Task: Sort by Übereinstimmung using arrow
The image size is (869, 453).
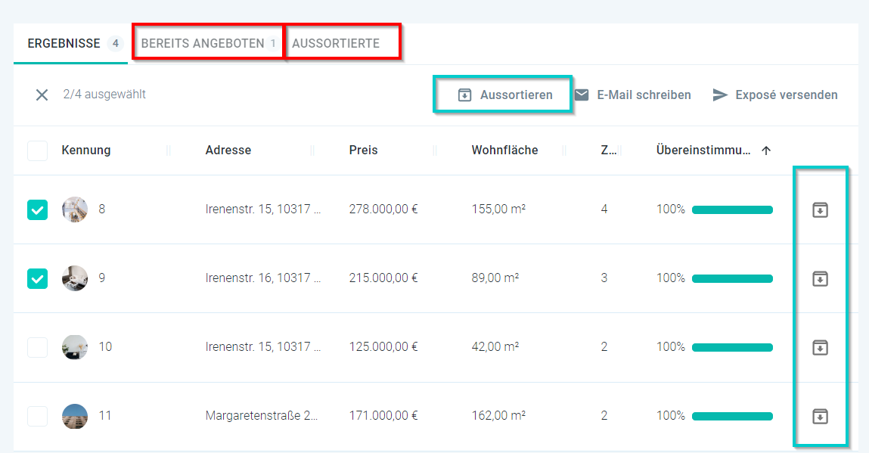Action: (766, 150)
